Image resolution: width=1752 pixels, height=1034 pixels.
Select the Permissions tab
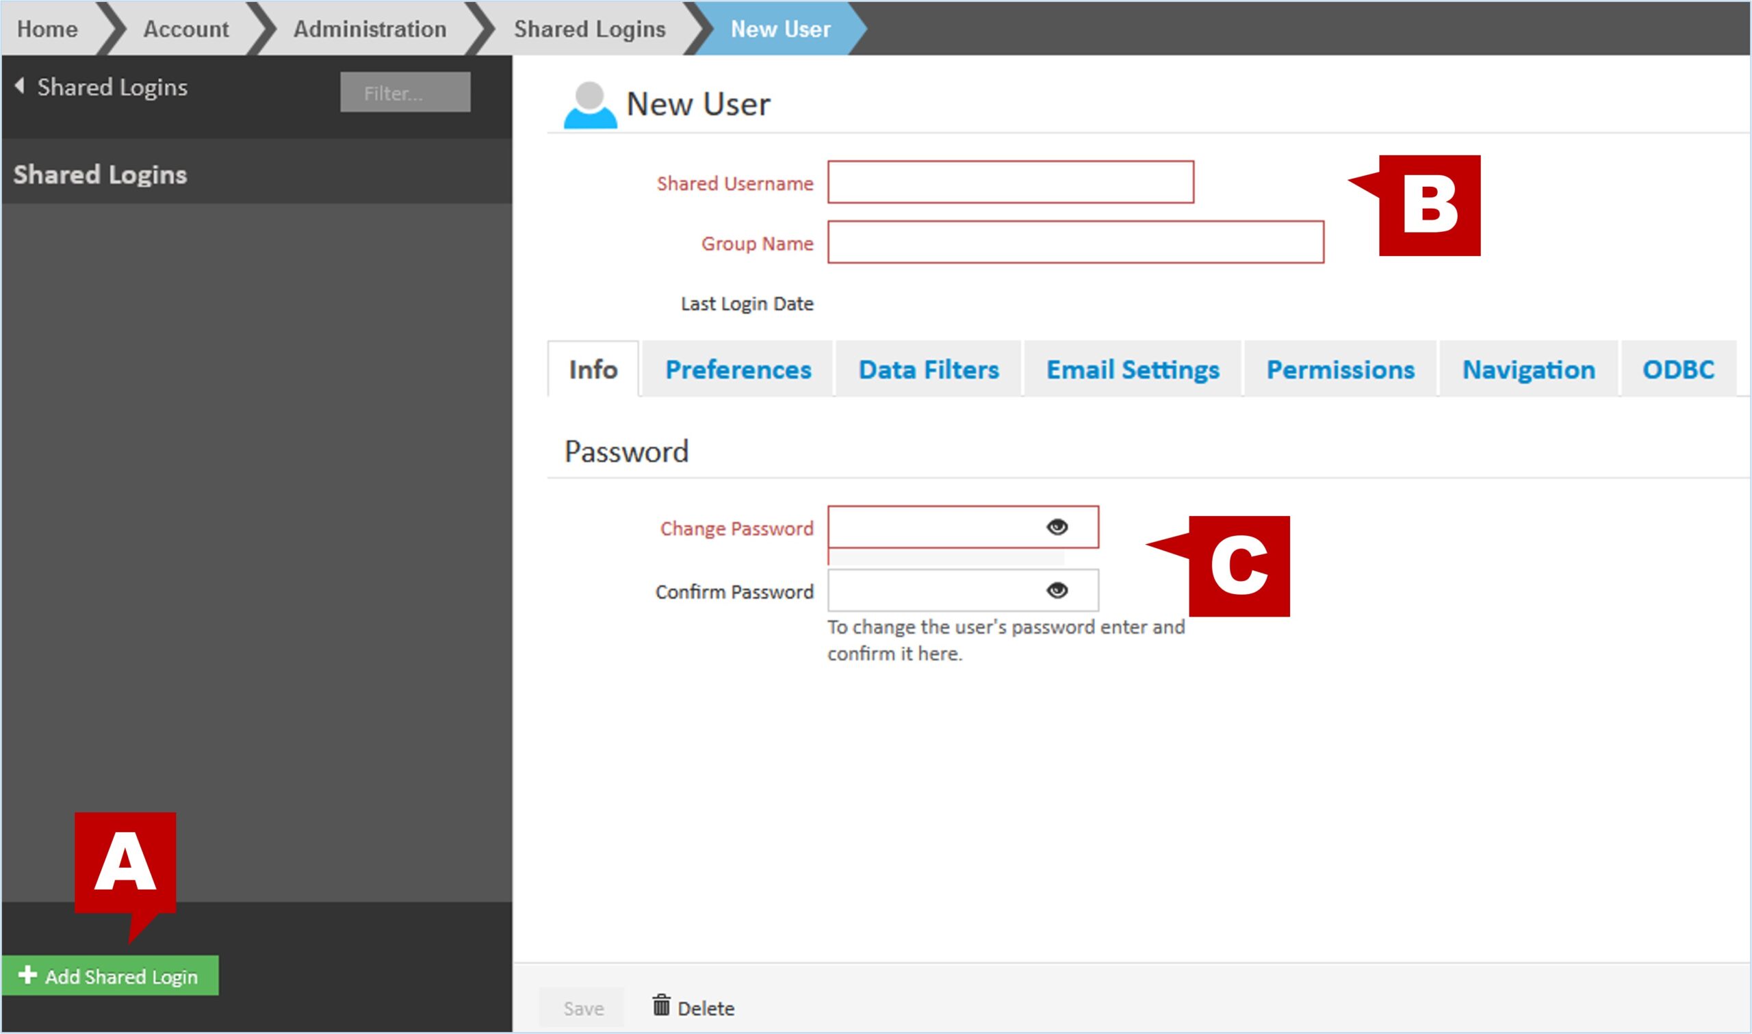pyautogui.click(x=1340, y=370)
